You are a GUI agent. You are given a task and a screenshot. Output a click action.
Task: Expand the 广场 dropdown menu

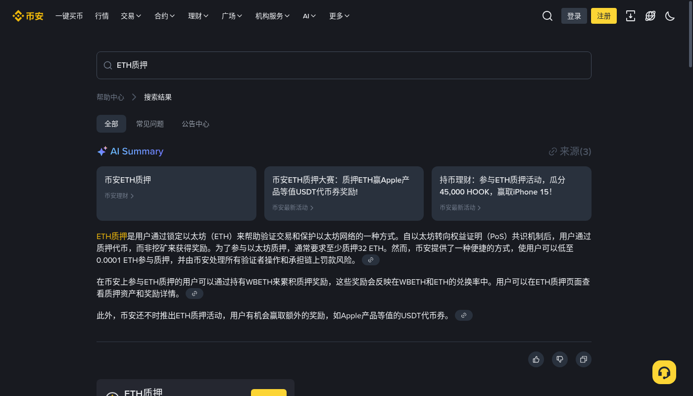pyautogui.click(x=232, y=16)
